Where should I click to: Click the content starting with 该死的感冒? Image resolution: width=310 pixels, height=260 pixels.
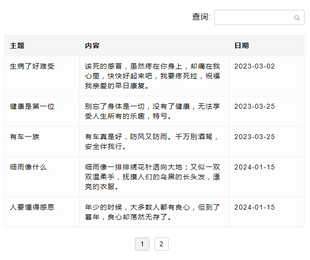click(152, 76)
